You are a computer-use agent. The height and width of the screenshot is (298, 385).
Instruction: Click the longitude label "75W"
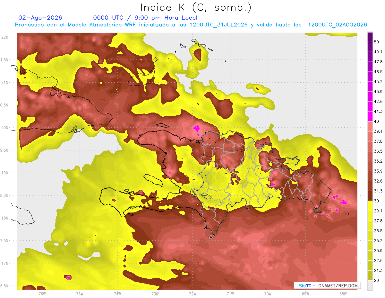pyautogui.click(x=80, y=293)
